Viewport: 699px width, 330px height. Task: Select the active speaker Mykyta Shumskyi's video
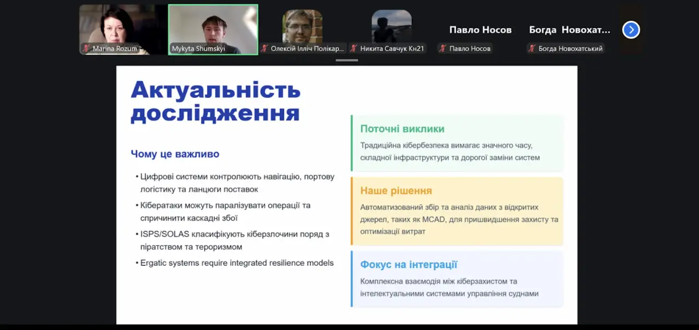tap(213, 29)
